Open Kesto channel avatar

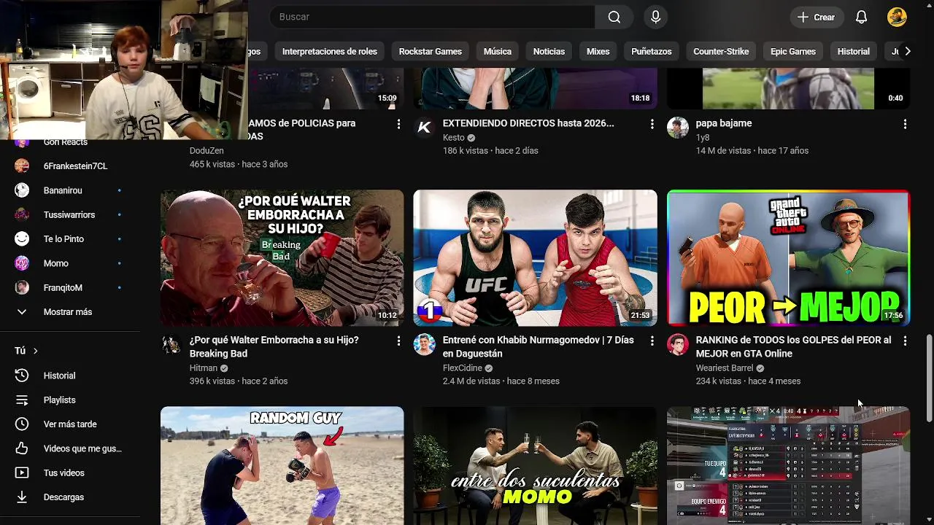[424, 128]
